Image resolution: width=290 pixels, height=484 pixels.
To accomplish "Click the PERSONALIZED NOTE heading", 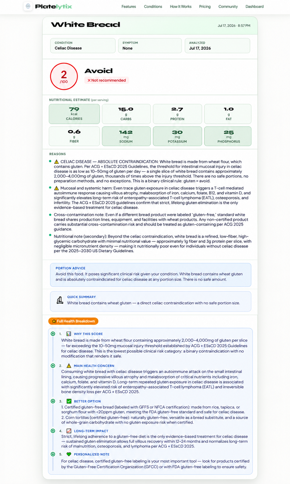I will pyautogui.click(x=92, y=454).
